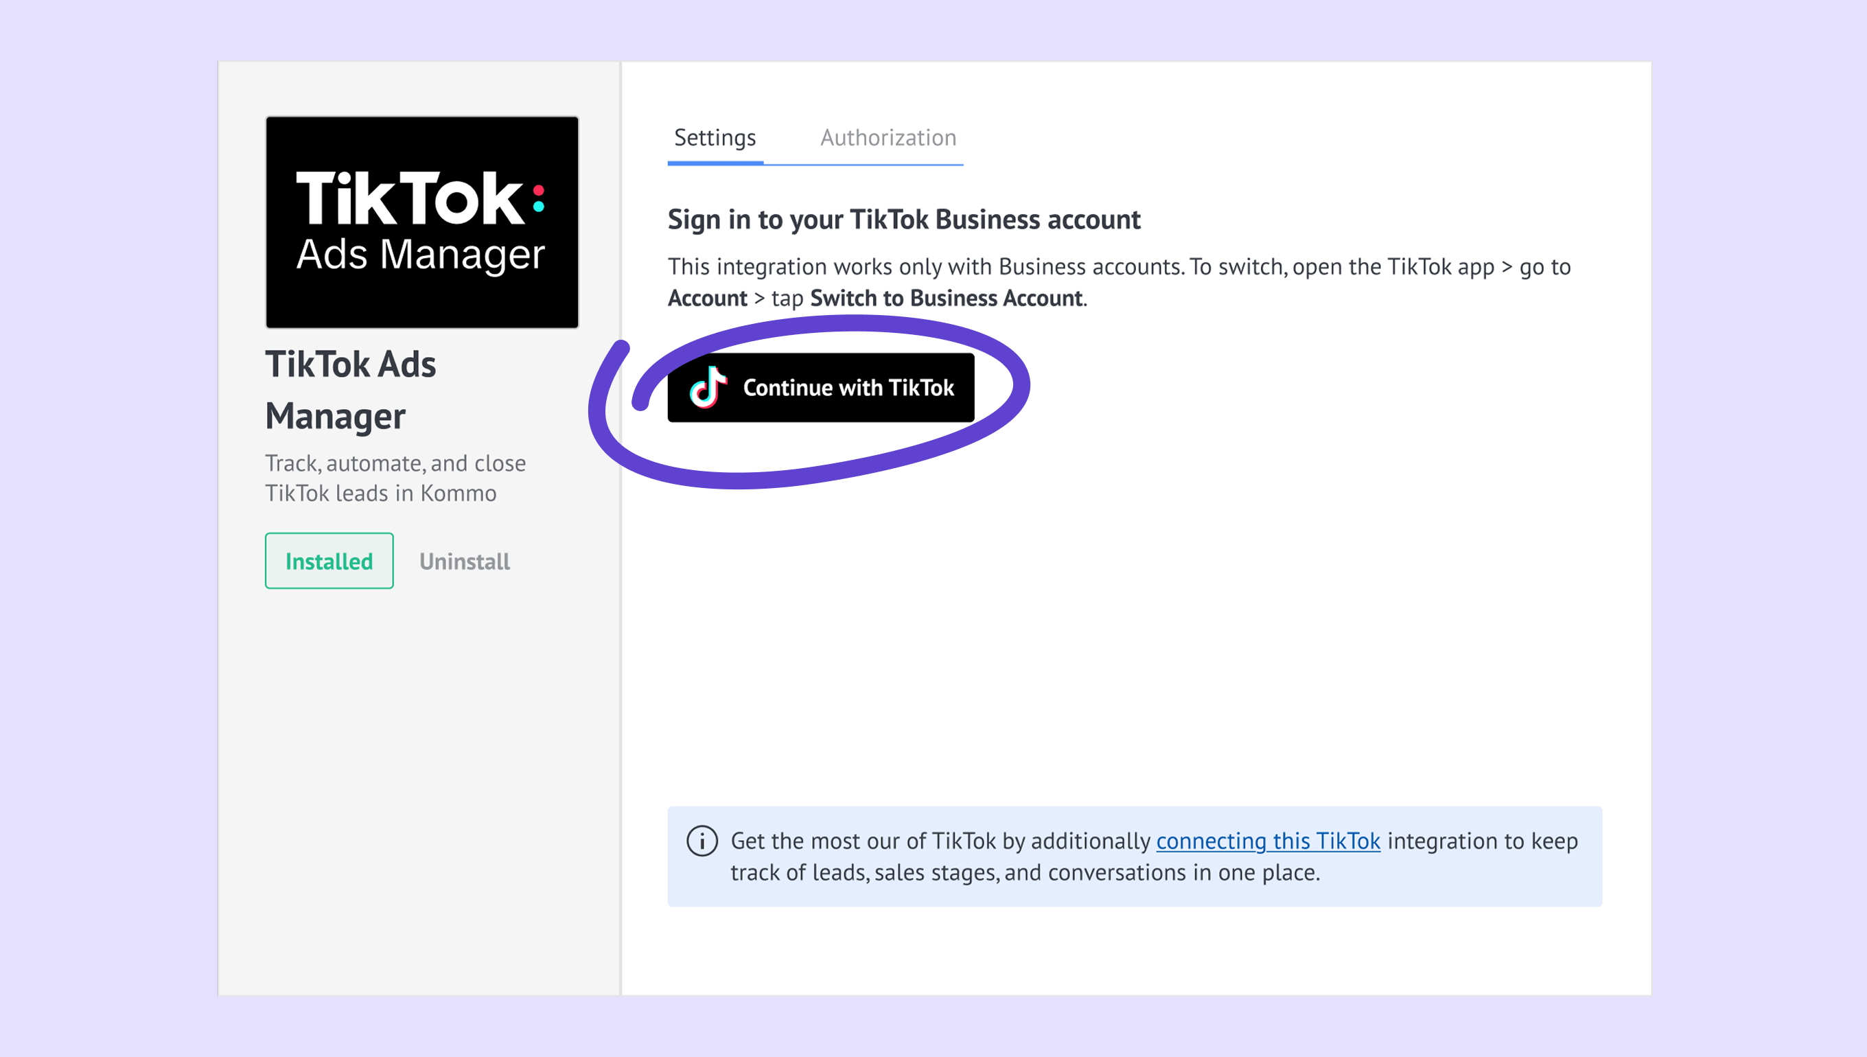Click 'track of leads, sales stages' banner text

[x=1024, y=872]
